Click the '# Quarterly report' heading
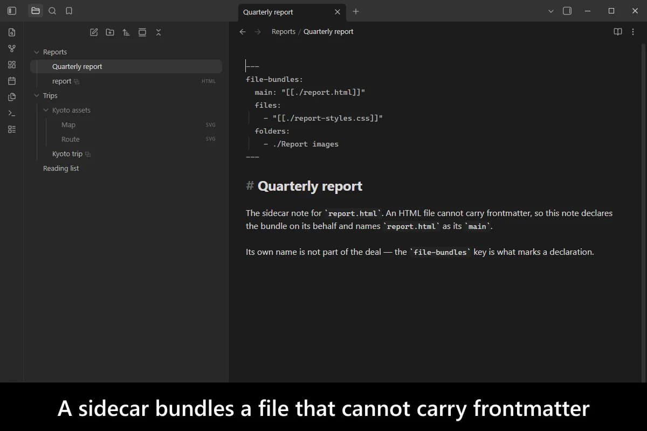 click(304, 186)
